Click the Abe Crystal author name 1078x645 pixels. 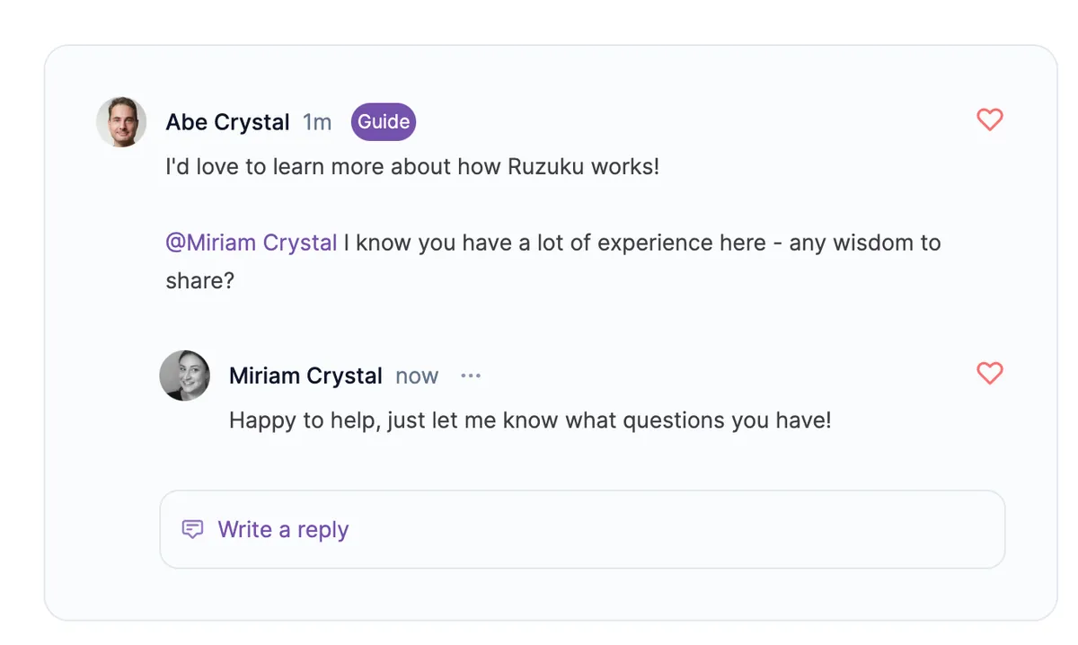click(x=227, y=122)
